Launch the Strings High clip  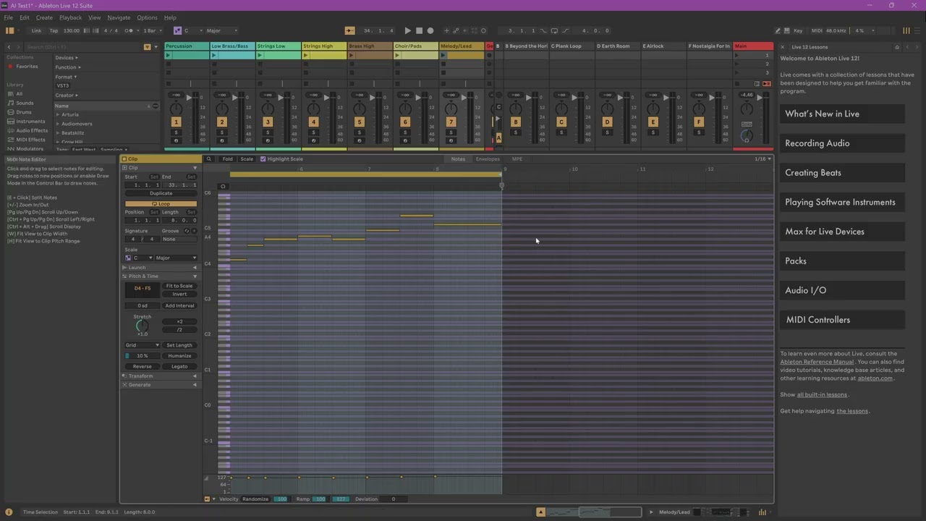coord(306,55)
